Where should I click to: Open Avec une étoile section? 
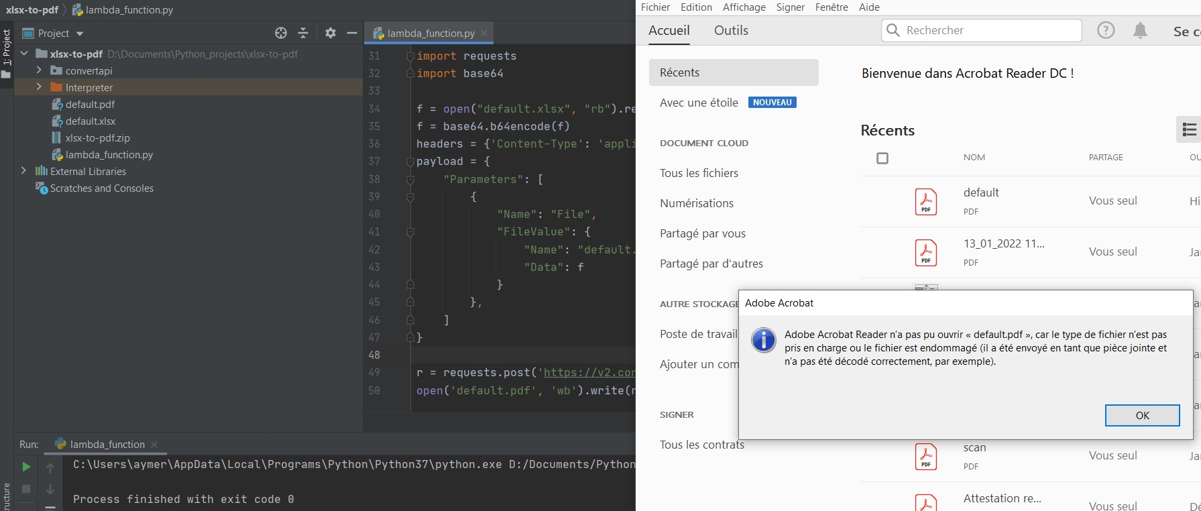click(699, 103)
